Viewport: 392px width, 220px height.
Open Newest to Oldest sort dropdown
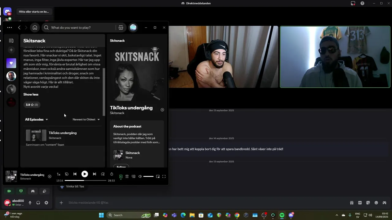[86, 119]
